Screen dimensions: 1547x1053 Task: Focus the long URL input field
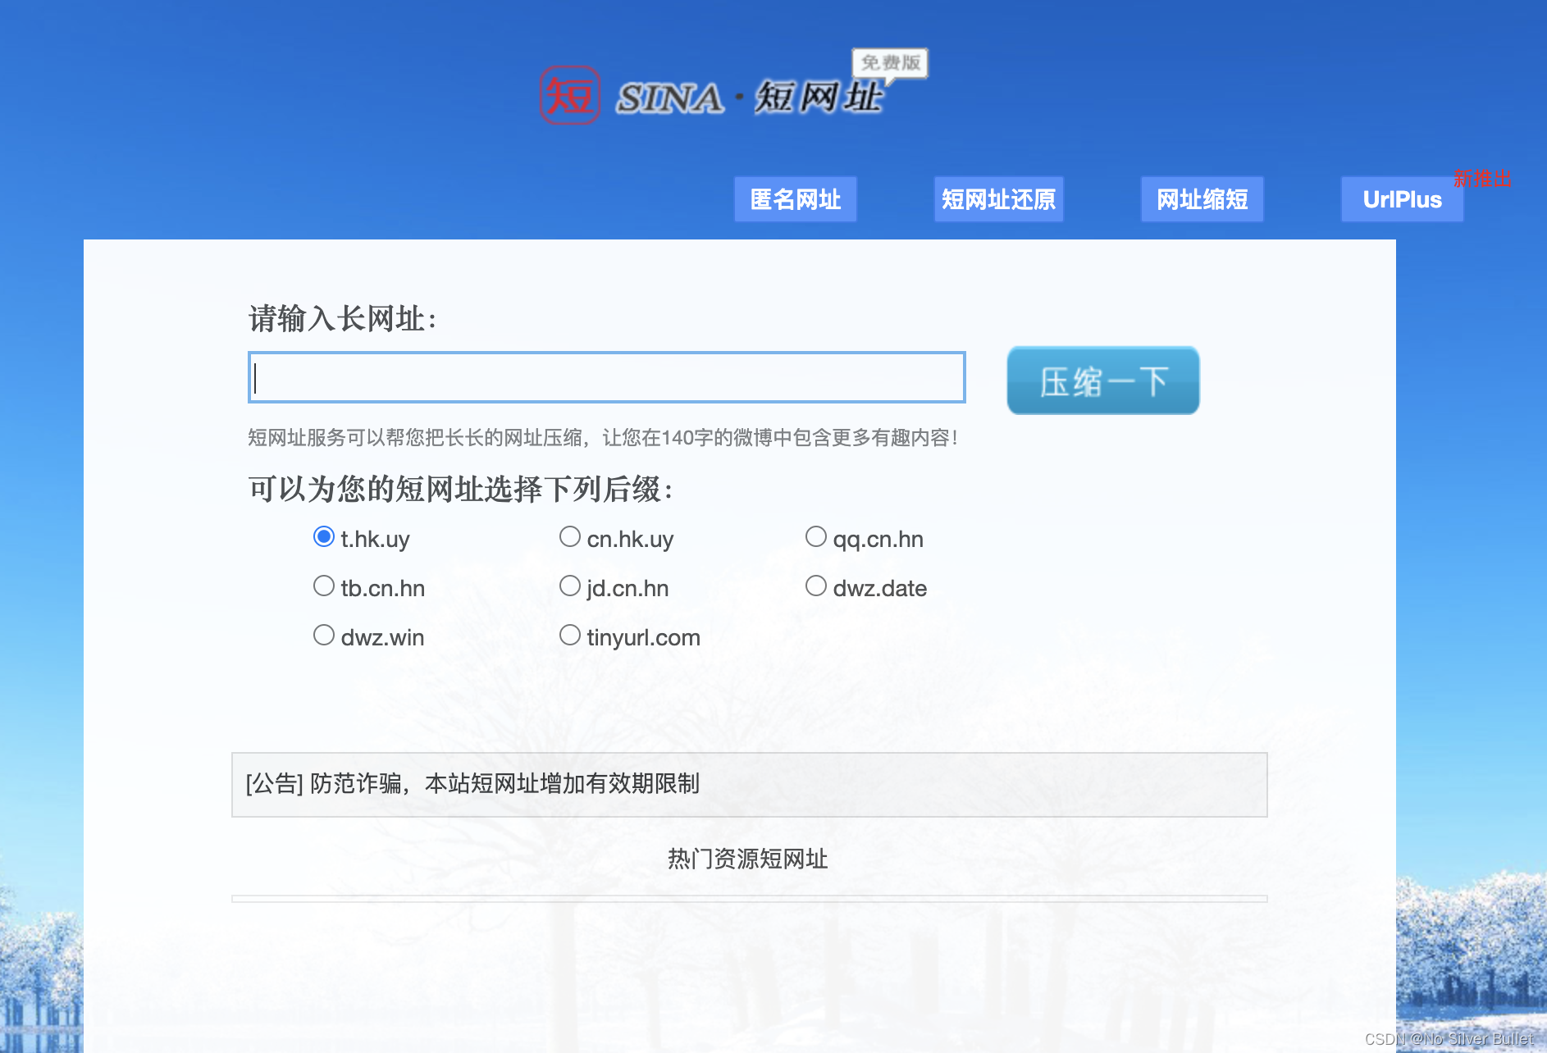tap(606, 377)
